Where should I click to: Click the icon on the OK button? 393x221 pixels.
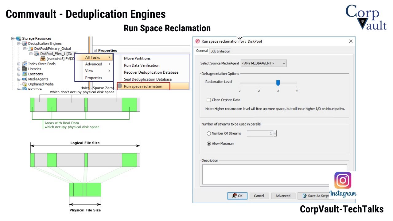[x=235, y=196]
